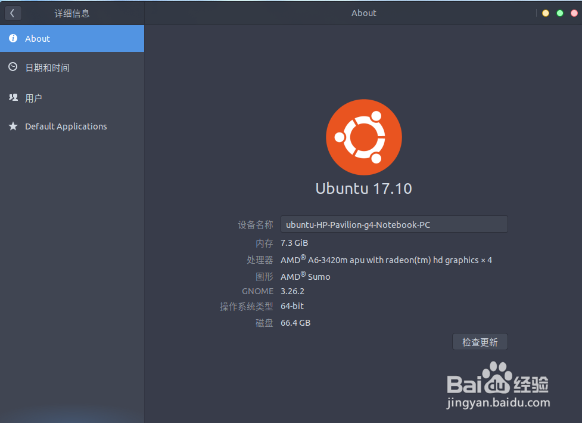
Task: Edit the 设备名称 device name field
Action: tap(394, 224)
